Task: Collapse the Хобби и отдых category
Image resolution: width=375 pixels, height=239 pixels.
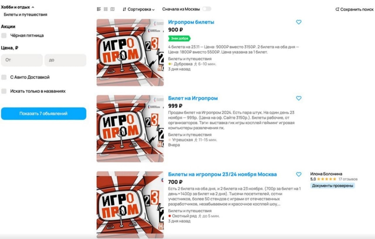Action: point(18,7)
